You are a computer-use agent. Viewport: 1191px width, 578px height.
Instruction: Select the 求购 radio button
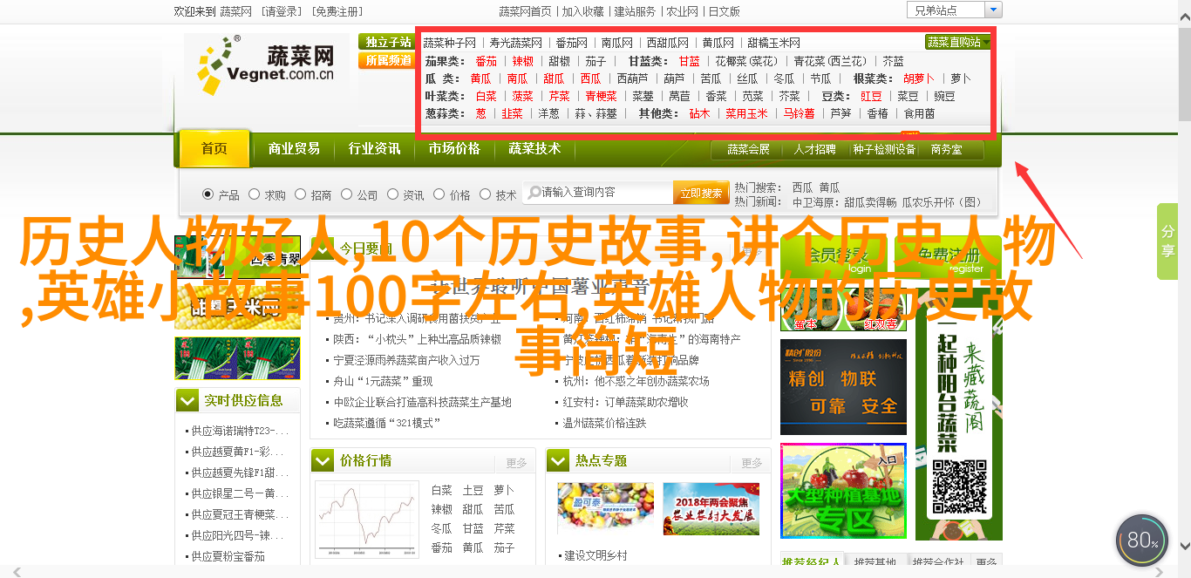pos(255,194)
